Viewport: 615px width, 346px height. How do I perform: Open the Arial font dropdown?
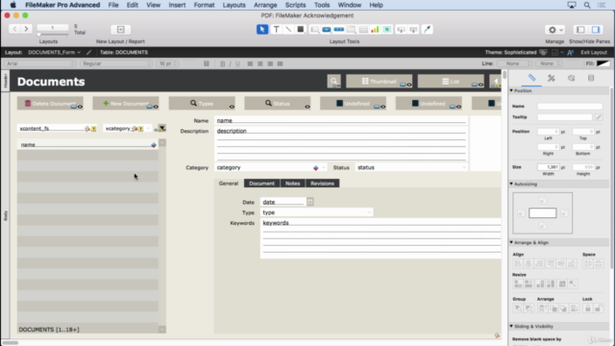tap(40, 63)
